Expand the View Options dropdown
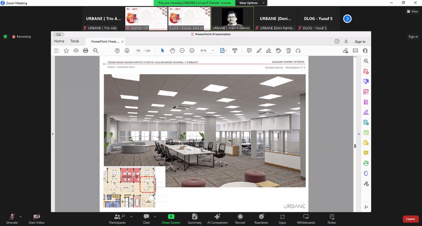 [x=251, y=3]
